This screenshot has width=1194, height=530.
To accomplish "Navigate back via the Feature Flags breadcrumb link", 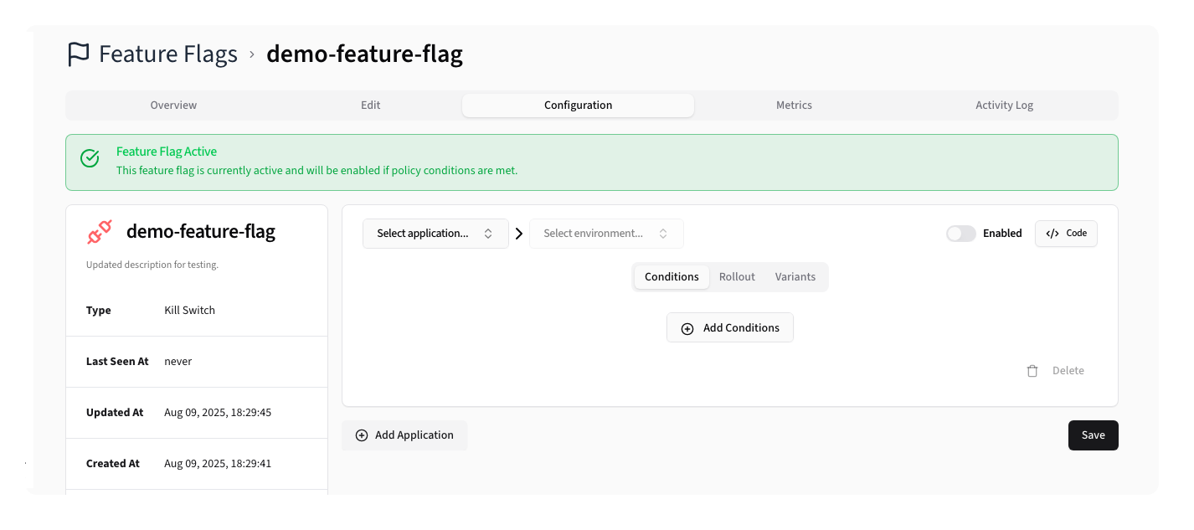I will [x=167, y=53].
